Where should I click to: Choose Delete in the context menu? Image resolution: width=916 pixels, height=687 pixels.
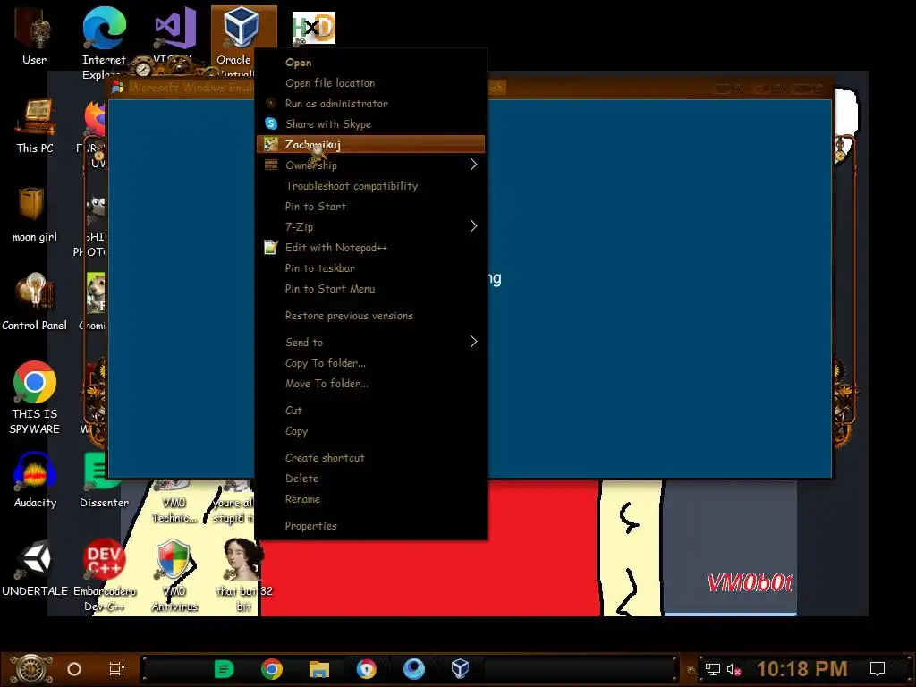[x=370, y=479]
